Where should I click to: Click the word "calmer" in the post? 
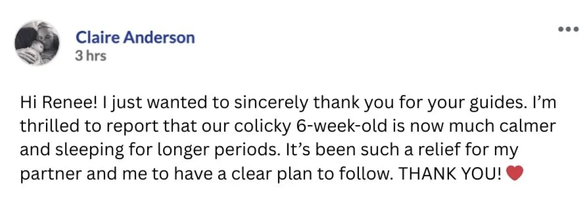coord(532,127)
